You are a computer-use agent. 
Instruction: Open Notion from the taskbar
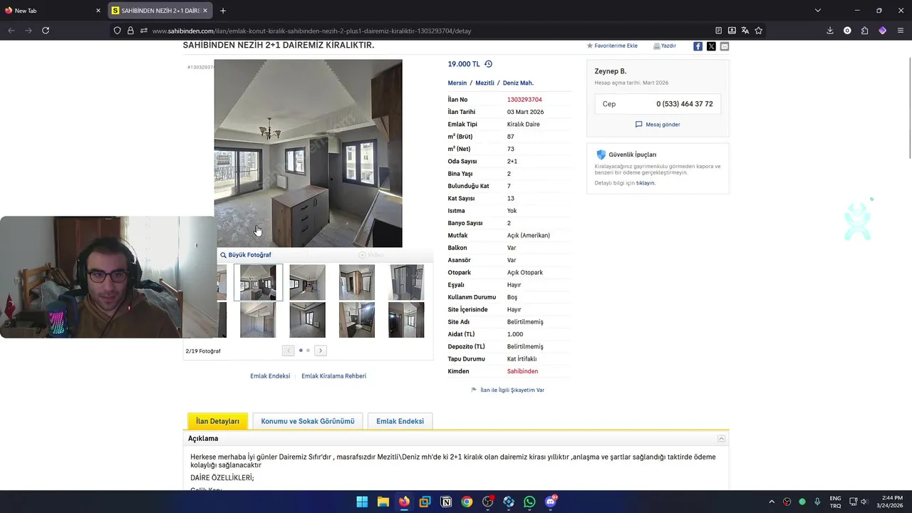coord(446,502)
